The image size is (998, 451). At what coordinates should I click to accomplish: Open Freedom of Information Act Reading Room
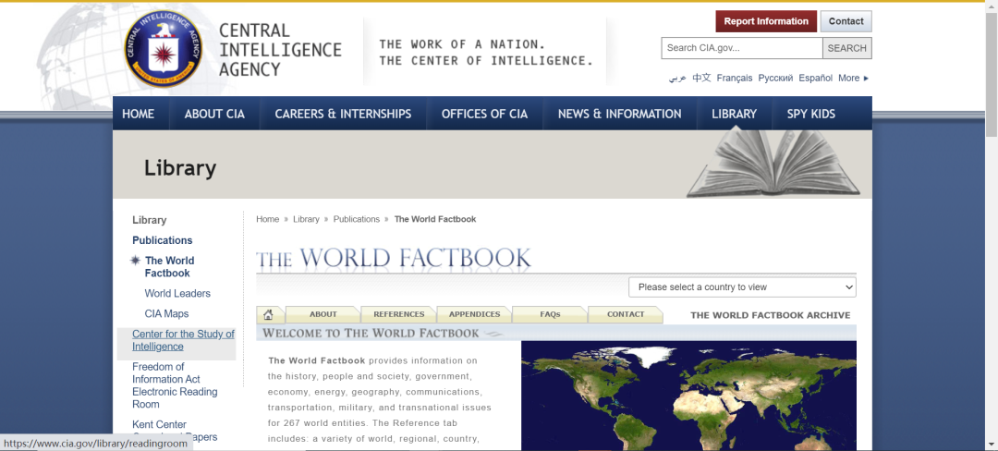pos(175,385)
